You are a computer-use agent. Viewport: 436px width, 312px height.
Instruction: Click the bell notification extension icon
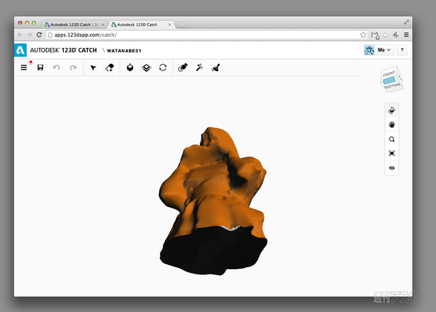(385, 35)
